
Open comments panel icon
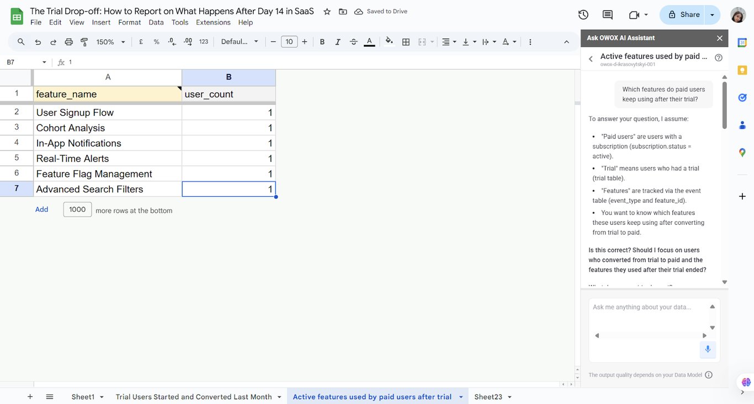[x=608, y=15]
